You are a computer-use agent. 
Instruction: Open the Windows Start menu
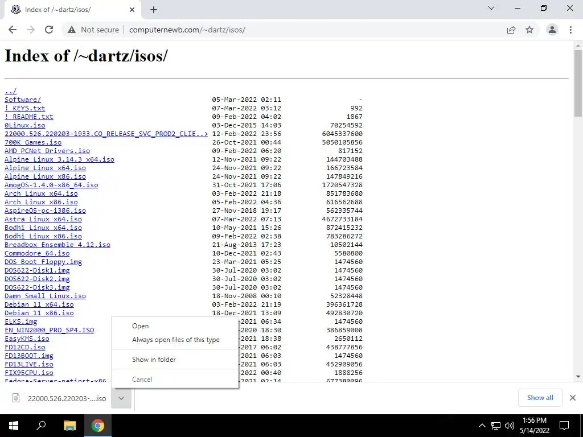[x=14, y=426]
